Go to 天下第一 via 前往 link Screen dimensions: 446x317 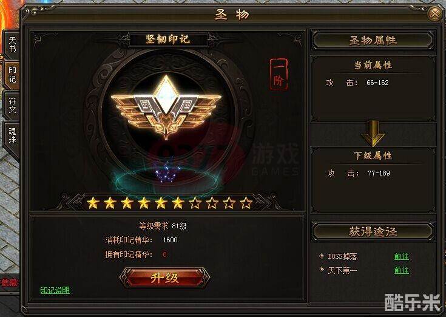click(401, 270)
